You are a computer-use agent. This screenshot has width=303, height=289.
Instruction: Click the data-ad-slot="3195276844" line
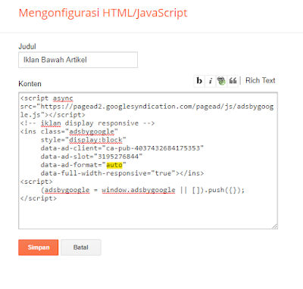92,157
